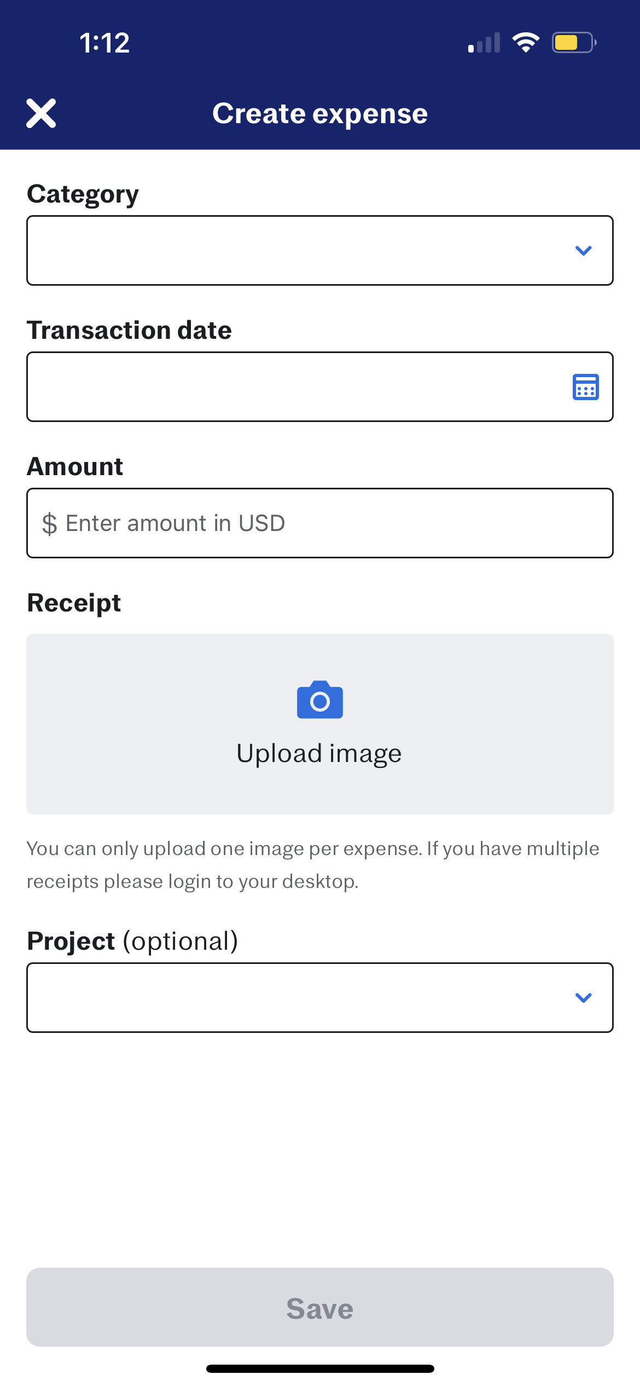Expand the Project dropdown chevron
The height and width of the screenshot is (1386, 640).
pyautogui.click(x=584, y=998)
